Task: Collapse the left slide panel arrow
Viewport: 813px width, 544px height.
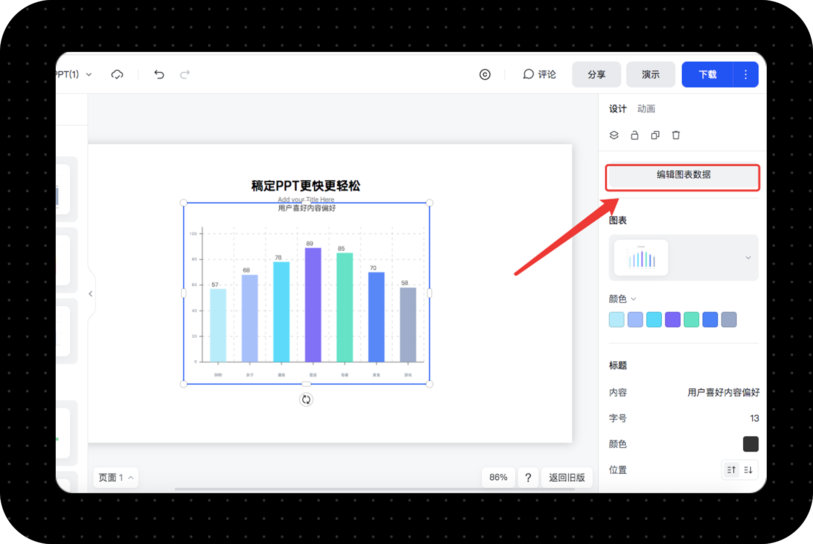Action: 91,294
